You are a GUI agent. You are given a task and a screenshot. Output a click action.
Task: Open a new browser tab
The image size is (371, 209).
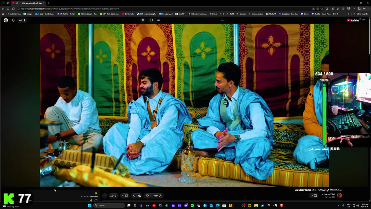pyautogui.click(x=48, y=3)
